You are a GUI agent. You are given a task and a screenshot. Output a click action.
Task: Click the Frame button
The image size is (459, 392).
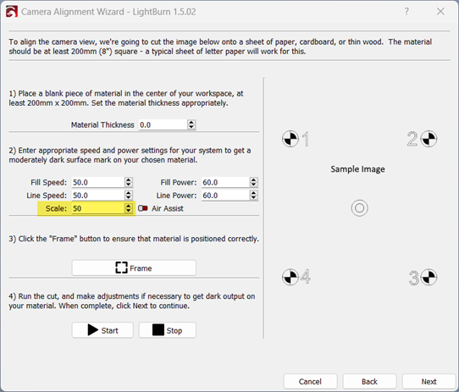click(x=134, y=268)
